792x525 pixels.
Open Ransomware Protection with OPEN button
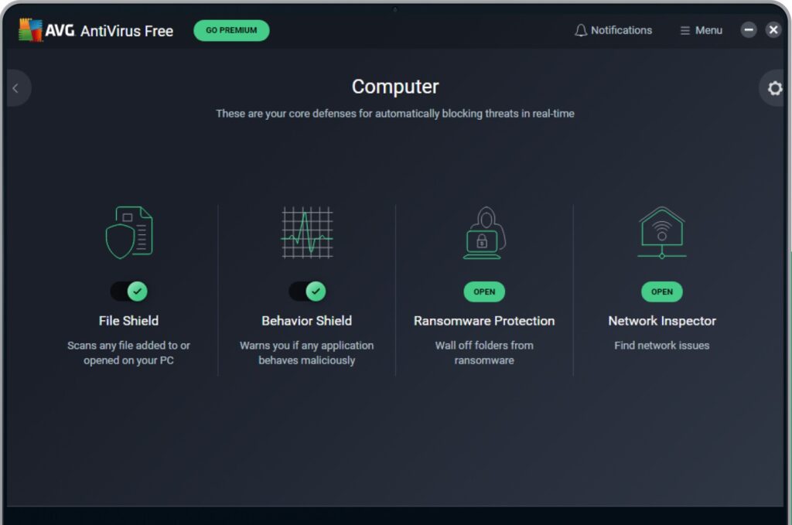pos(484,291)
